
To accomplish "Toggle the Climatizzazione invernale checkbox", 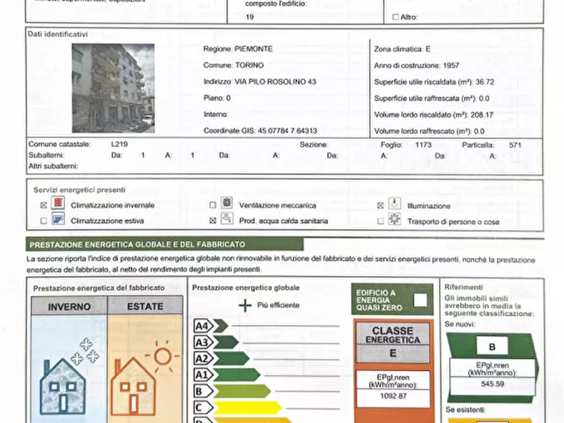I will pyautogui.click(x=42, y=205).
